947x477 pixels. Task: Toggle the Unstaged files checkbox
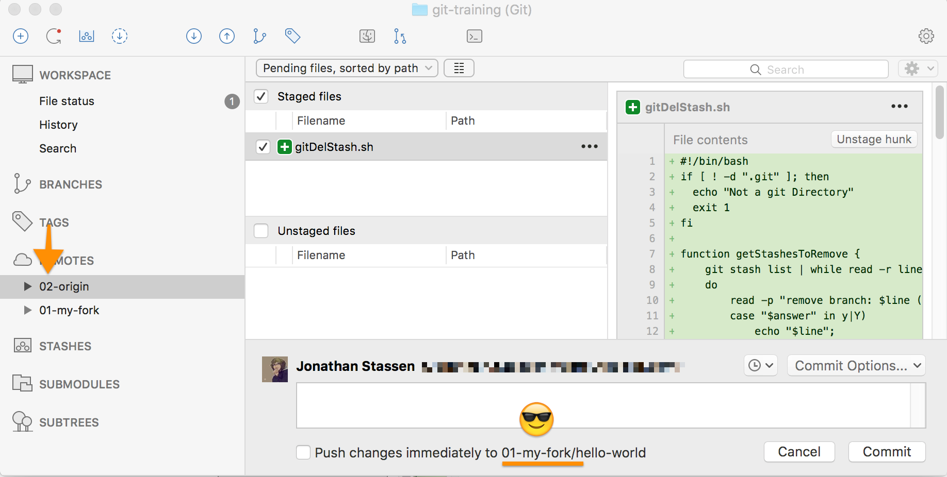261,231
